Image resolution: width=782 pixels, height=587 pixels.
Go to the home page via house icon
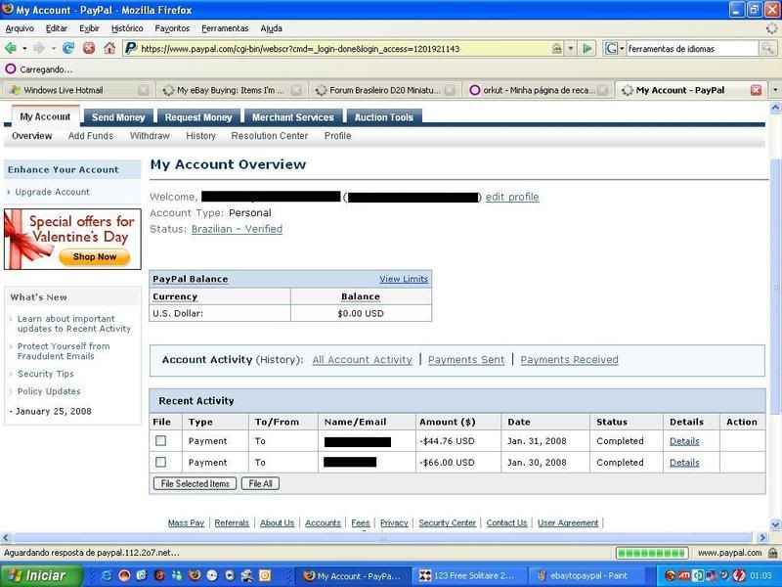point(109,48)
